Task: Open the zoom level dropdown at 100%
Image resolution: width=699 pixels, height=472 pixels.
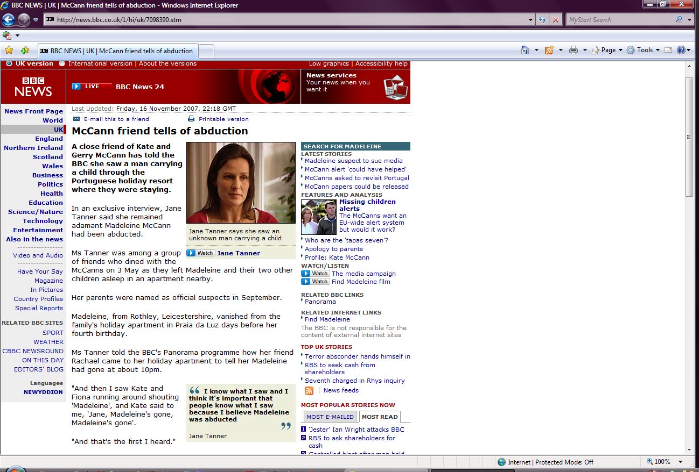Action: (x=680, y=462)
